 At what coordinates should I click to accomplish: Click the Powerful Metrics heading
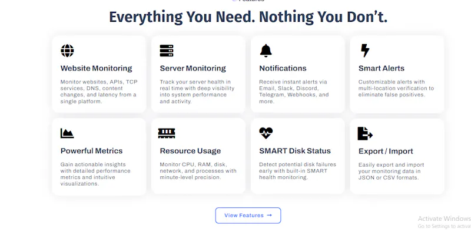point(92,151)
